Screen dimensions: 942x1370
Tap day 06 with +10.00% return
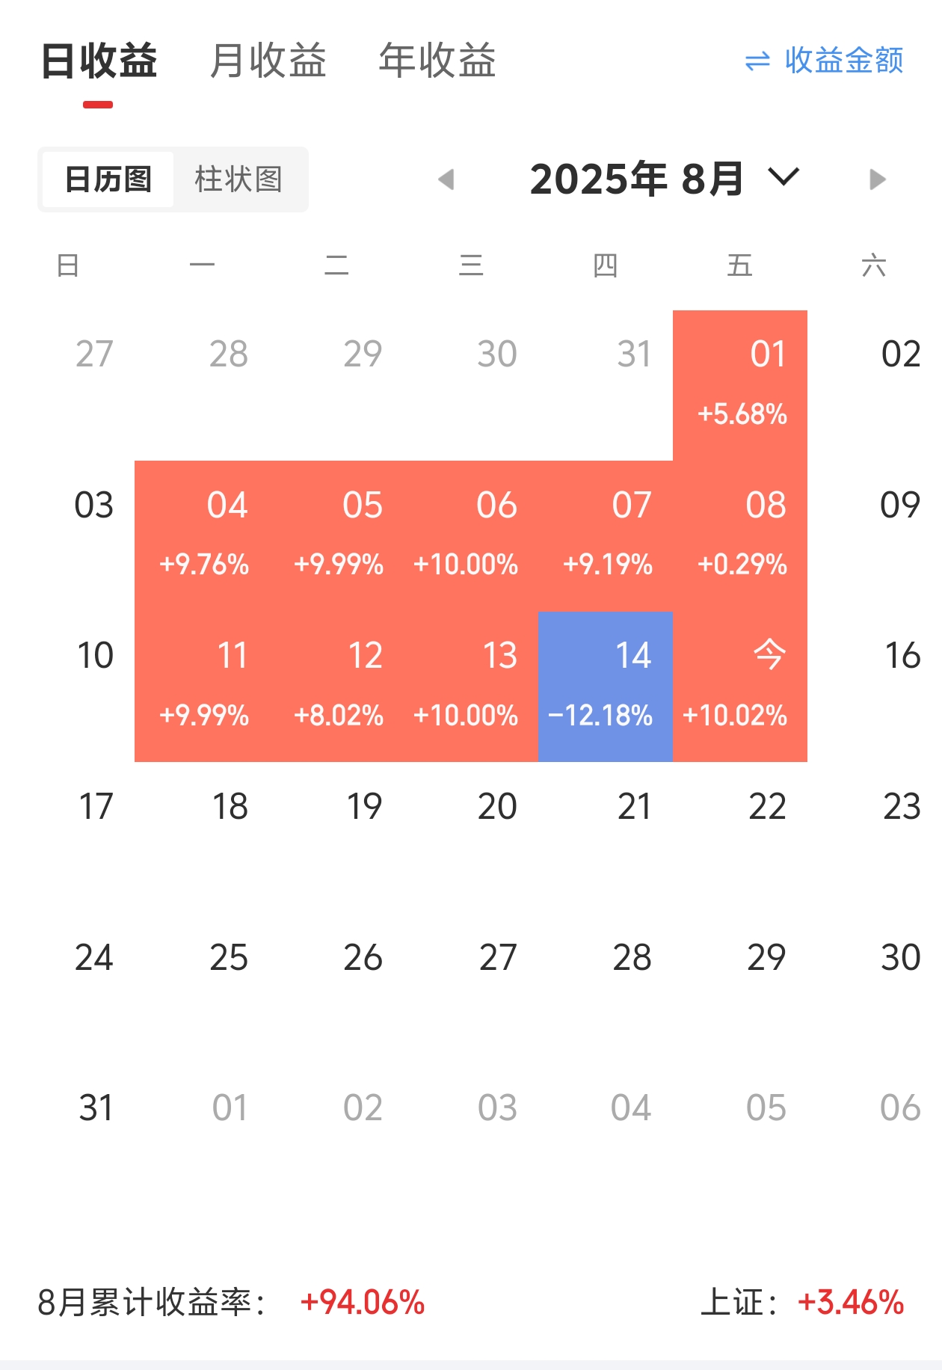(x=471, y=536)
